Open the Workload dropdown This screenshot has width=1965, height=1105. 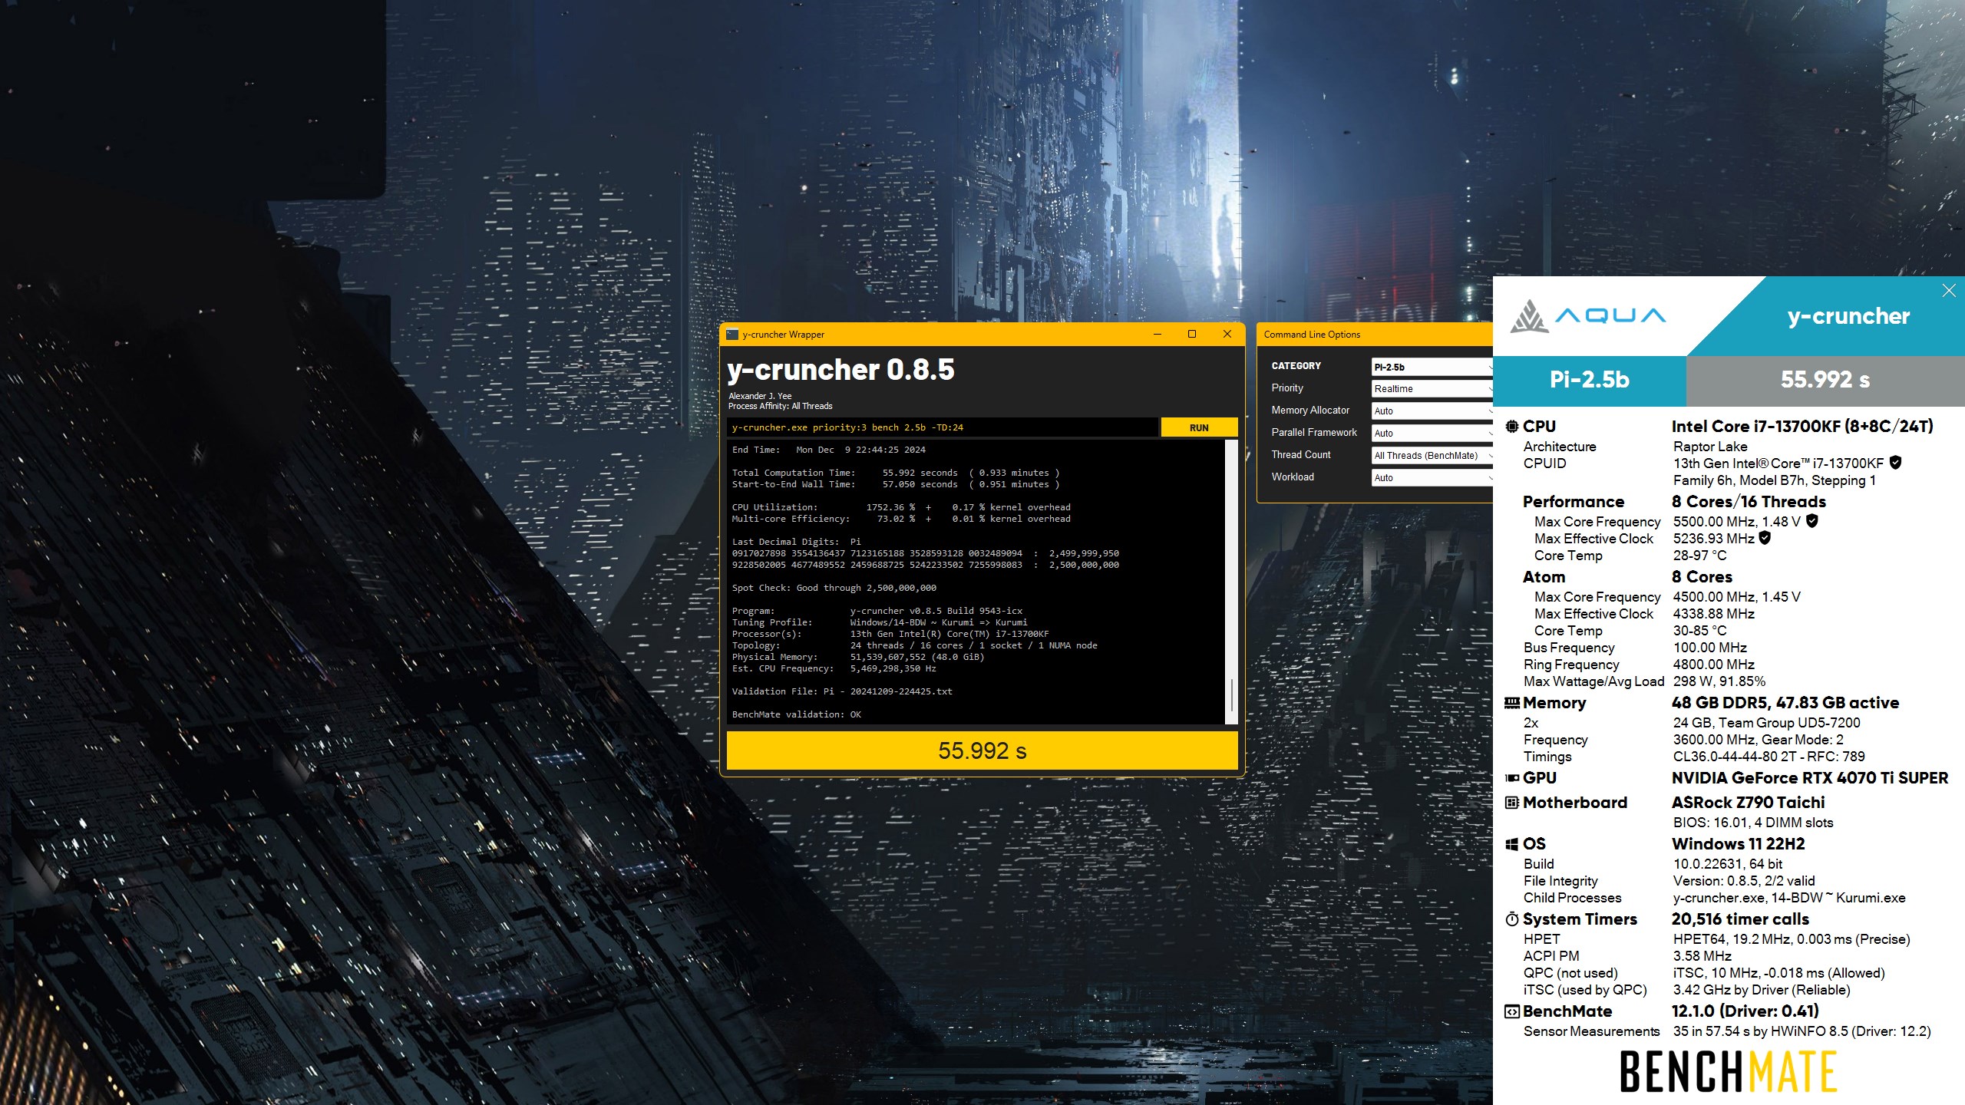[1432, 478]
